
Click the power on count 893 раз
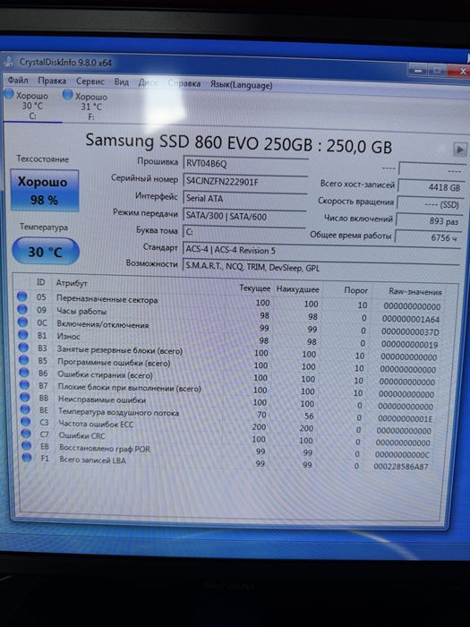point(428,221)
